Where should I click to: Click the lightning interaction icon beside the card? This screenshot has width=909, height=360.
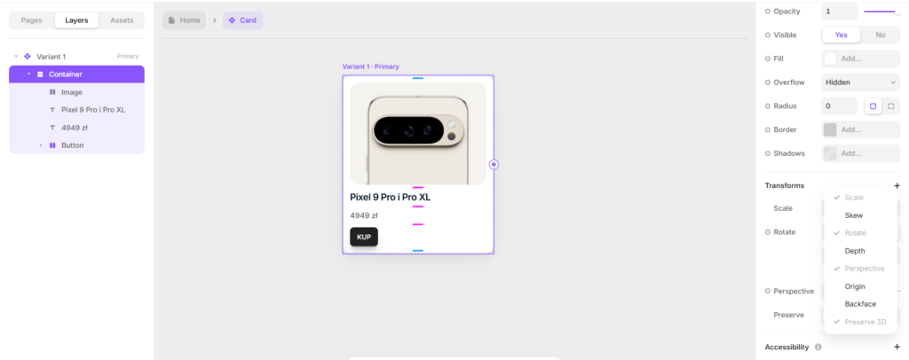[x=494, y=164]
